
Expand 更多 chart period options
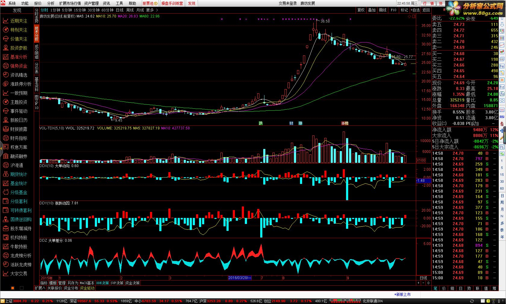coord(152,10)
